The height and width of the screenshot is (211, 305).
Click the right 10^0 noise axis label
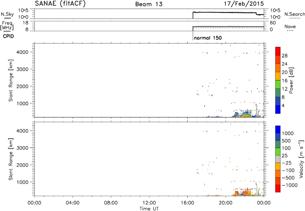[275, 17]
